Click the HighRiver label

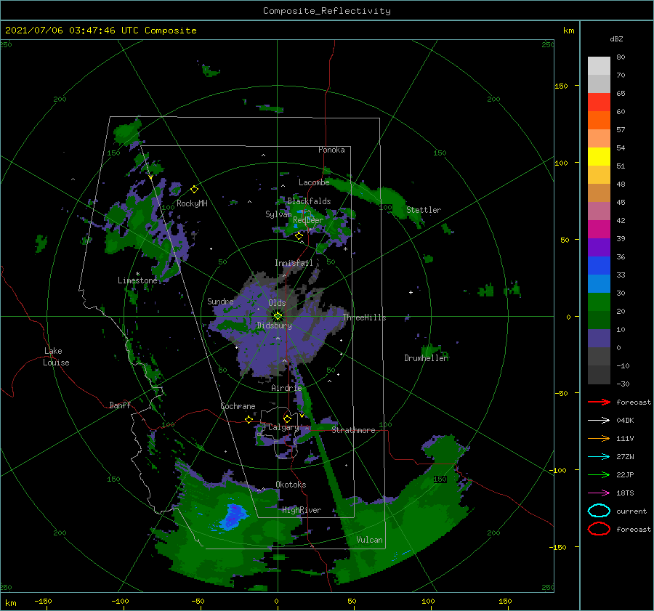(x=302, y=510)
